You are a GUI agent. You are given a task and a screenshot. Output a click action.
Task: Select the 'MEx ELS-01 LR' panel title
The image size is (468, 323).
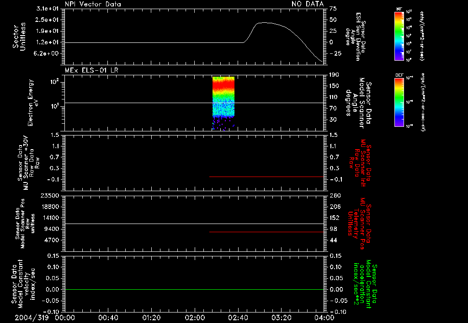91,70
